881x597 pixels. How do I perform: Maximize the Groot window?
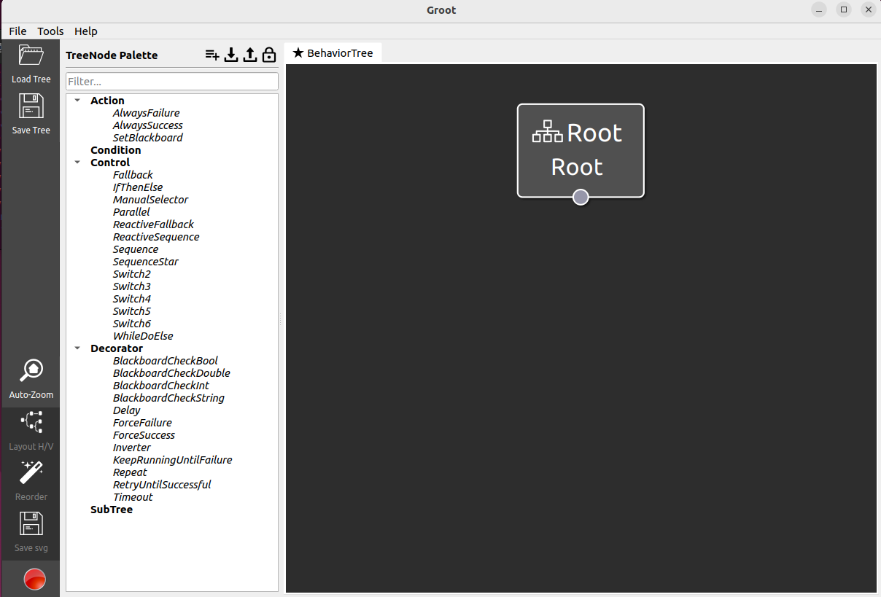(x=844, y=9)
